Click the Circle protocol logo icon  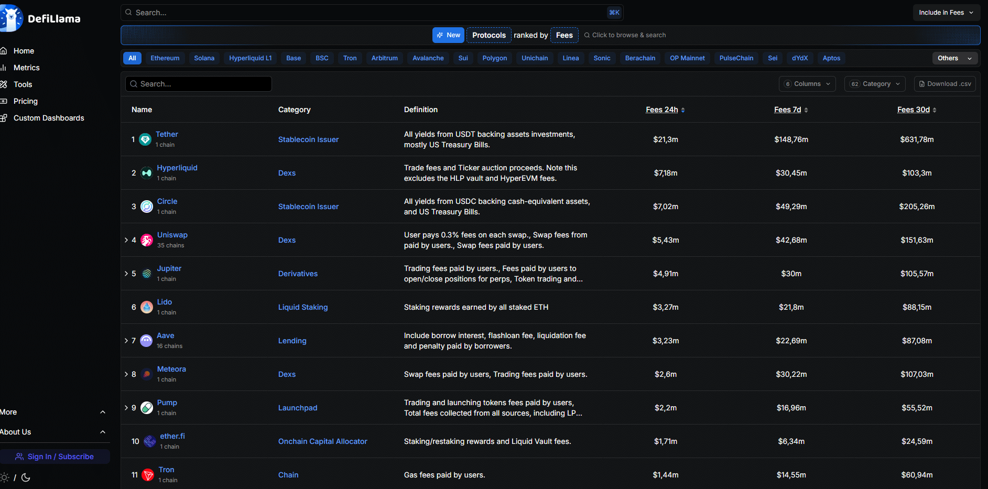(x=147, y=207)
